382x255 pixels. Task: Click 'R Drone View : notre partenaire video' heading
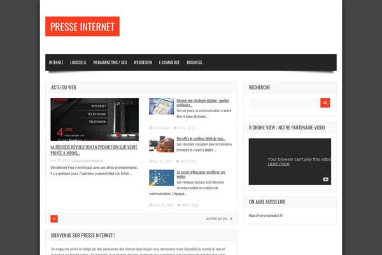coord(286,127)
